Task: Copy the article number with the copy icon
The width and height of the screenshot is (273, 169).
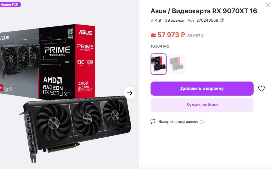Action: click(222, 20)
